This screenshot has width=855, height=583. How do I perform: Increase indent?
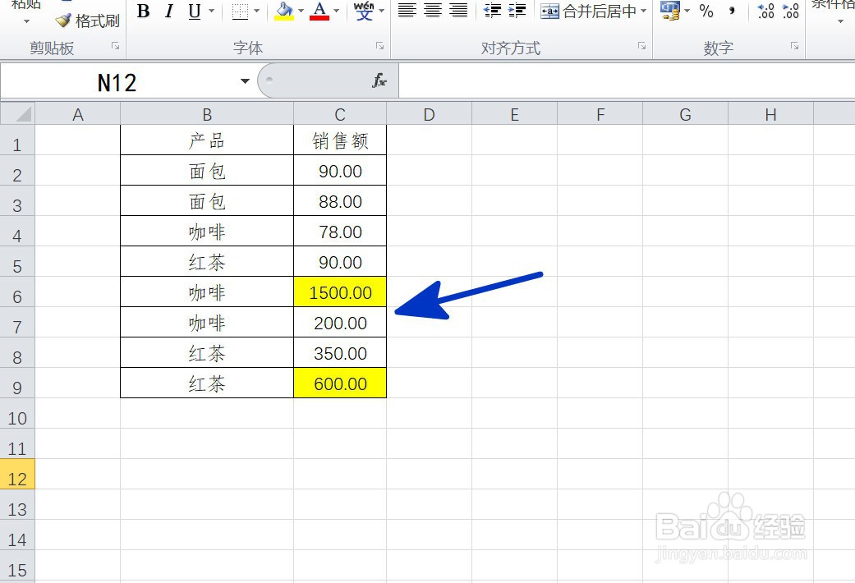517,11
